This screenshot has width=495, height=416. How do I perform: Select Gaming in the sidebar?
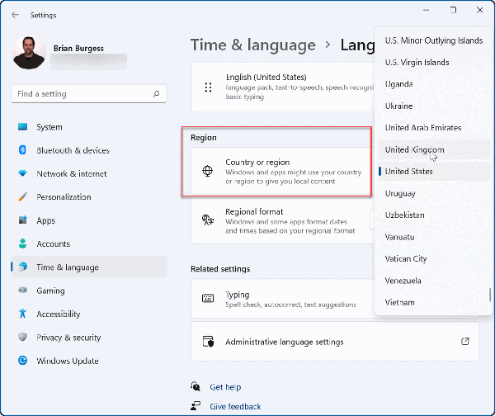tap(89, 291)
